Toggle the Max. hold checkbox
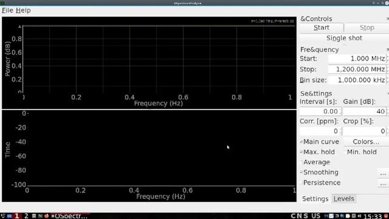The width and height of the screenshot is (389, 219). 301,152
